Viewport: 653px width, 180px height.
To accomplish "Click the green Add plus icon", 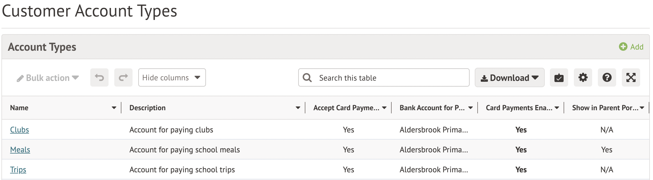I will point(623,47).
